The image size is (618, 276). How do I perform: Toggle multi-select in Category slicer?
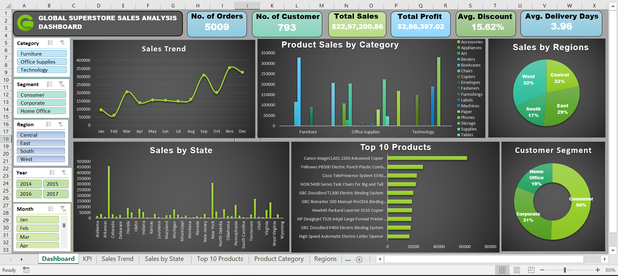point(50,43)
